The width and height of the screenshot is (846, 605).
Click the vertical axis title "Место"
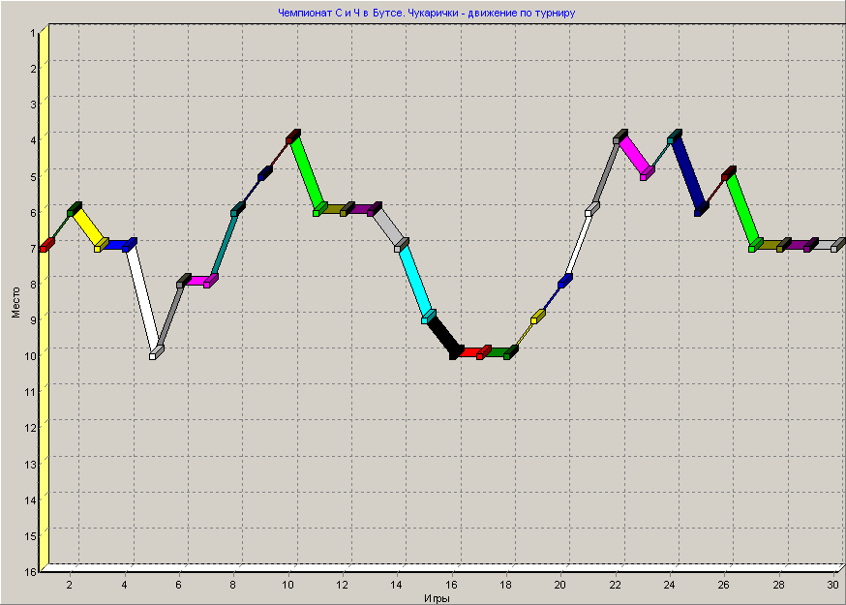point(15,302)
